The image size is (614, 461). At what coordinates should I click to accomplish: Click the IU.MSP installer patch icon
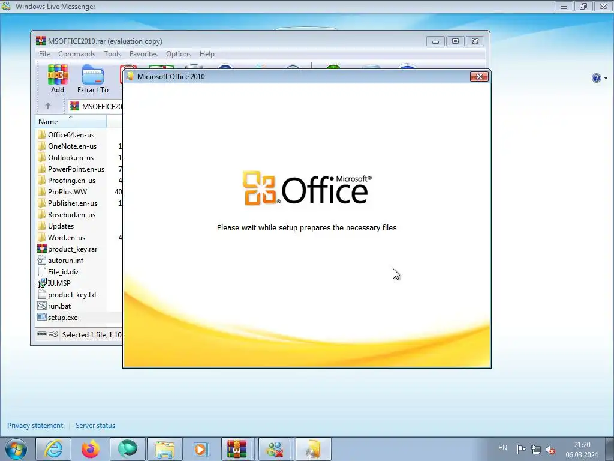click(x=41, y=283)
